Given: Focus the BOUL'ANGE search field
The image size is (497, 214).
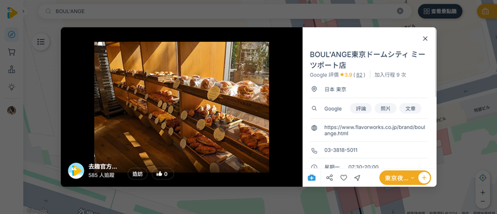Looking at the screenshot, I should pos(225,11).
